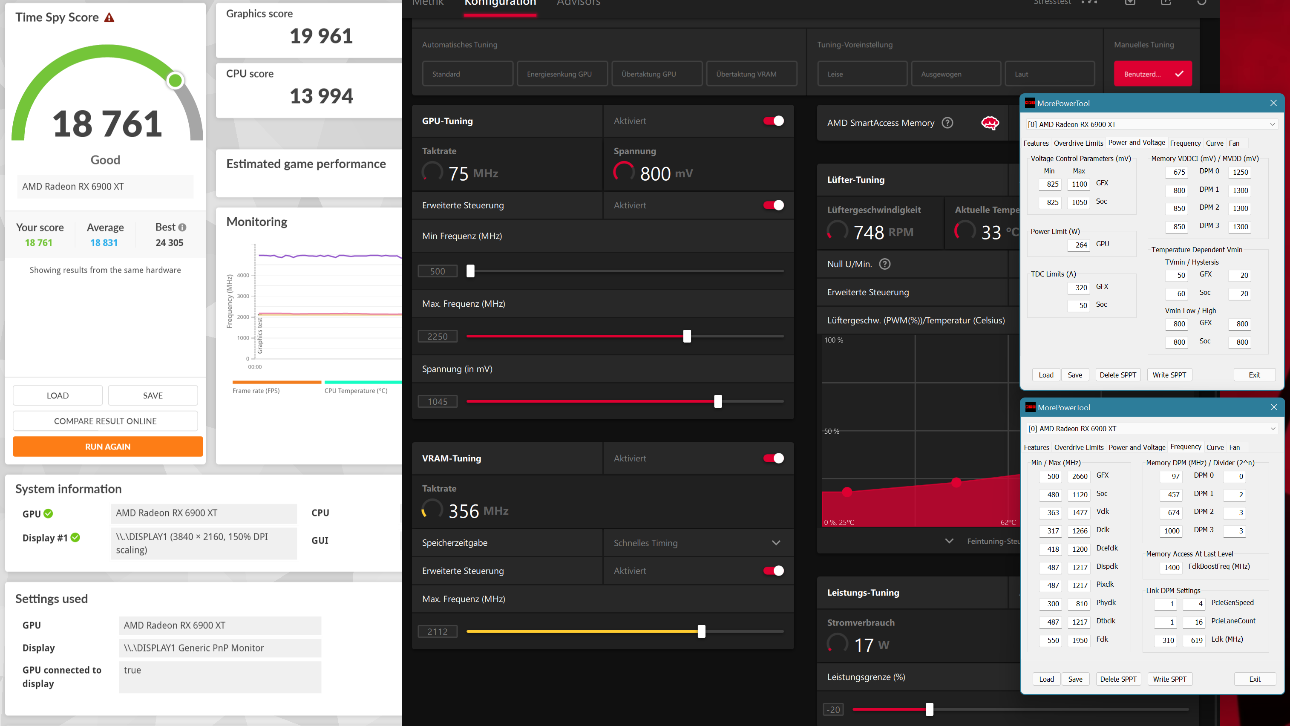Open Overdrive Limits tab in upper MorePowerTool
This screenshot has height=726, width=1290.
click(x=1078, y=143)
